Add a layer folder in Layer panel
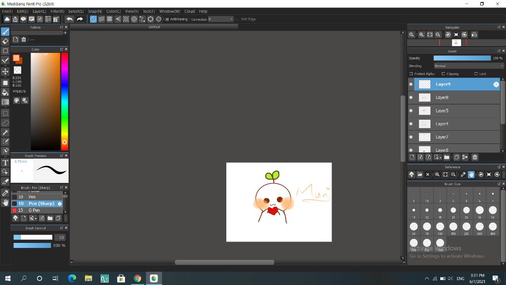Viewport: 506px width, 285px height. tap(447, 157)
